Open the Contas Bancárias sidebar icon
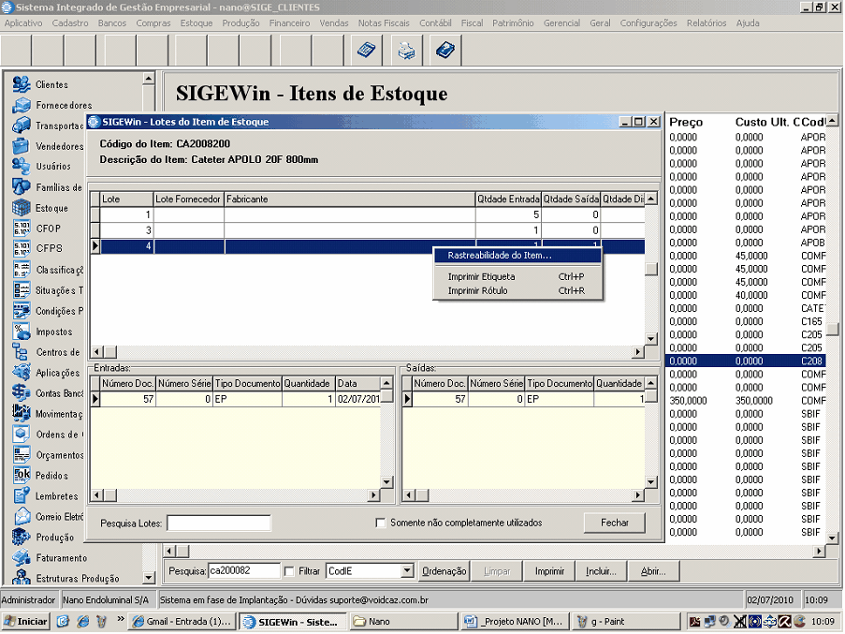Screen dimensions: 845x634 tap(21, 393)
